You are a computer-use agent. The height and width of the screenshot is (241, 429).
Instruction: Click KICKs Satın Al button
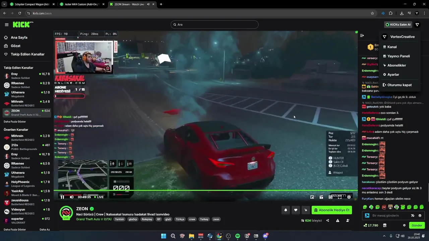click(398, 24)
